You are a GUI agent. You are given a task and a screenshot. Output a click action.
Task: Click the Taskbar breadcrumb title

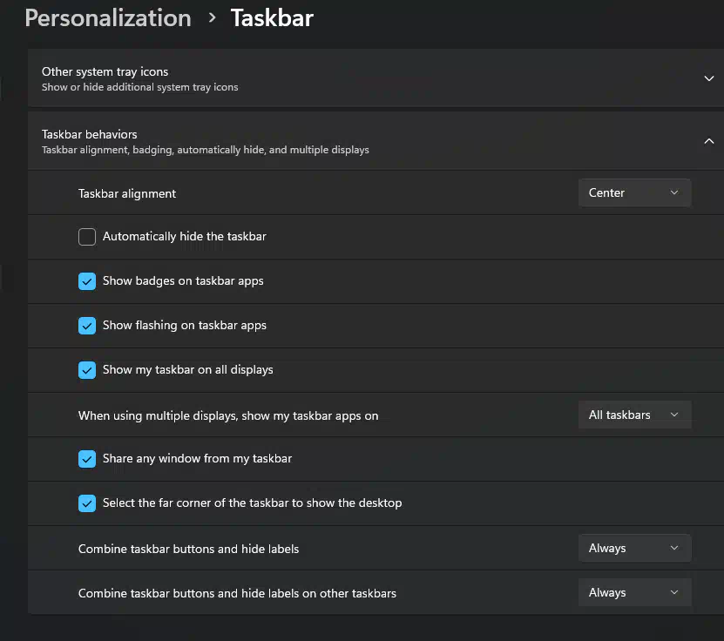[272, 18]
